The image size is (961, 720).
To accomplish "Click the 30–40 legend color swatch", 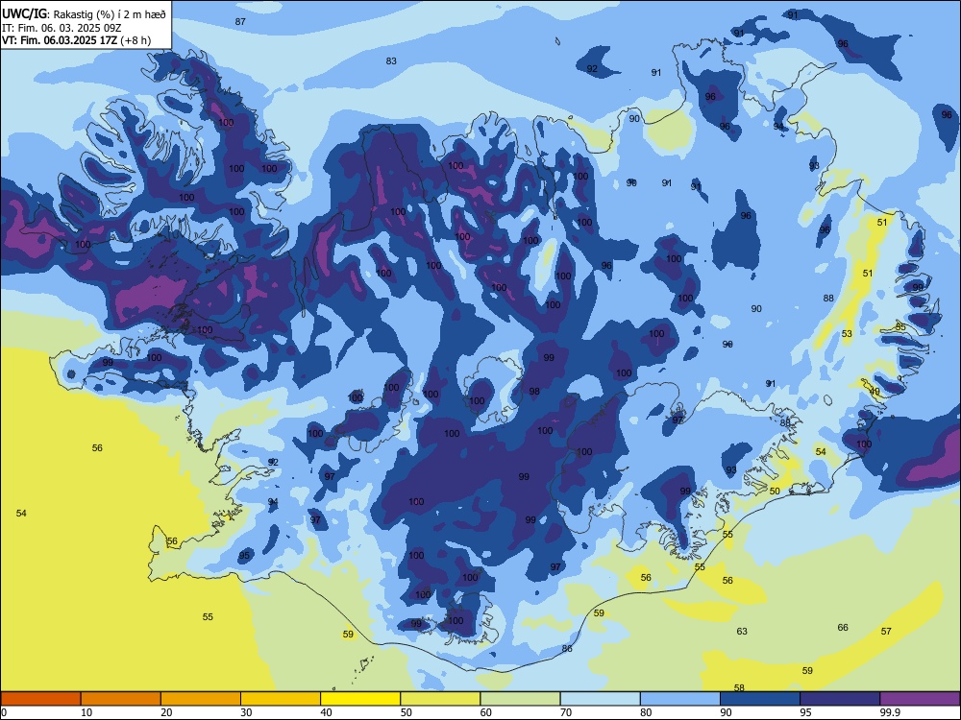I will (281, 699).
